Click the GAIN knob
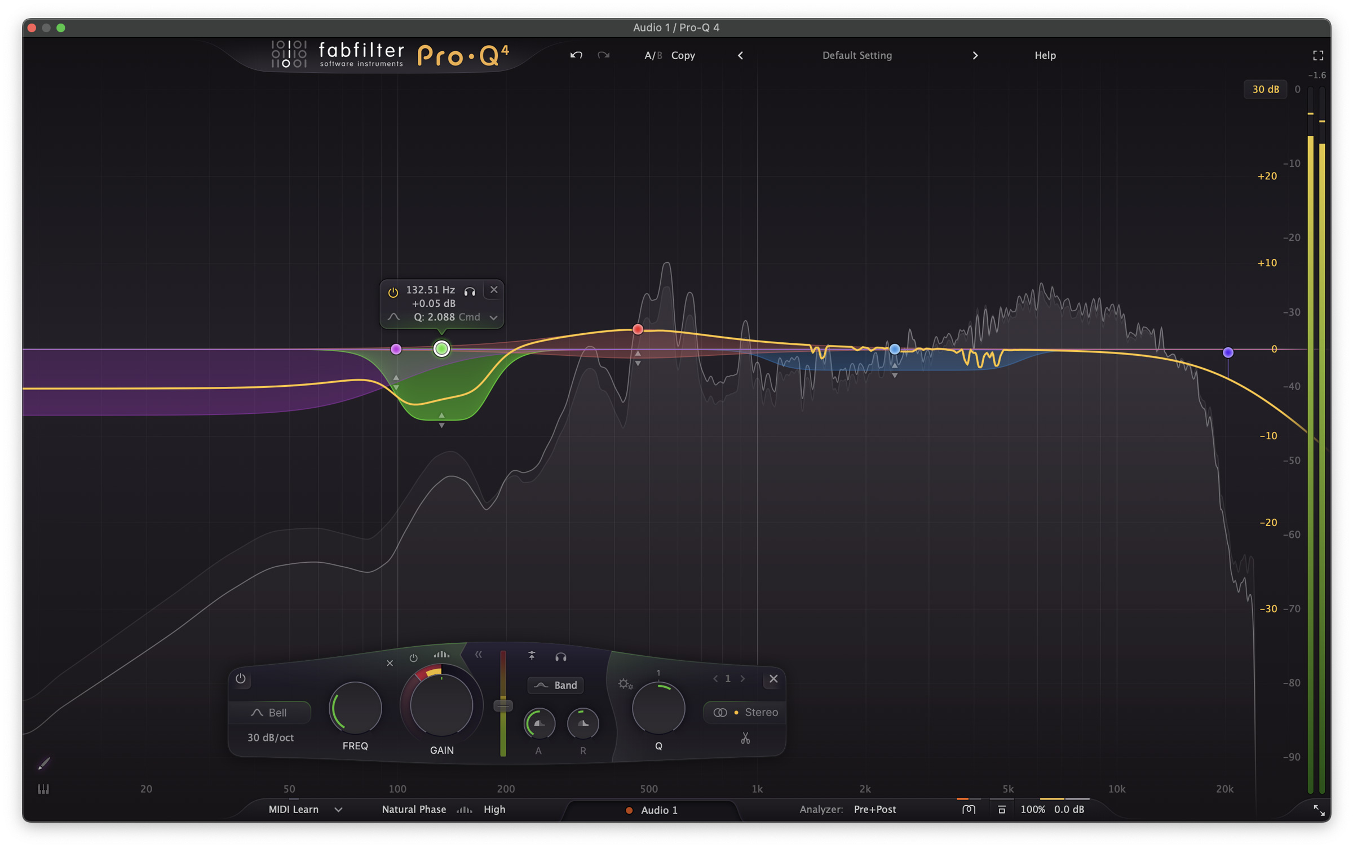 click(441, 705)
